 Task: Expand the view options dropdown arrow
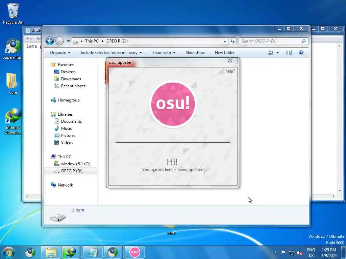click(x=277, y=53)
